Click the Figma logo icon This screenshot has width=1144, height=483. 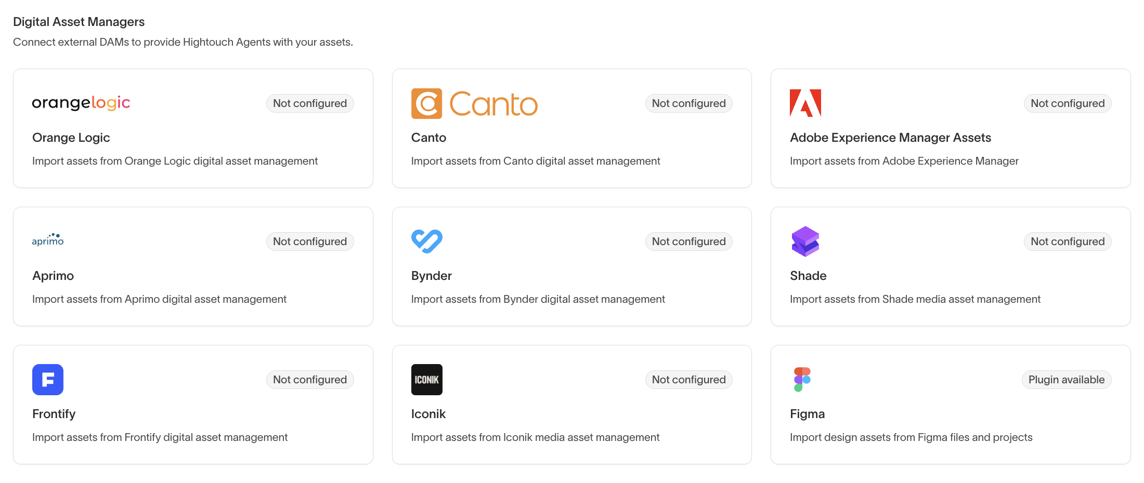[x=802, y=380]
